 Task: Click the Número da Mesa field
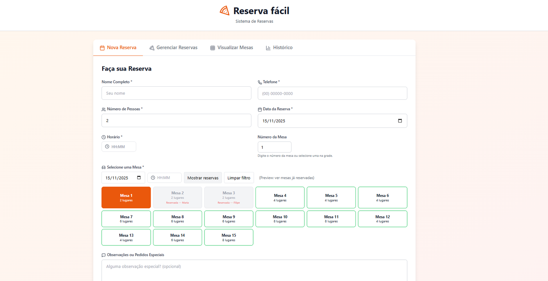click(274, 147)
